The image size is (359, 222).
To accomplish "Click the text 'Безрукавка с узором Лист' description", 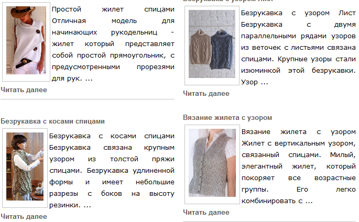I will click(298, 13).
